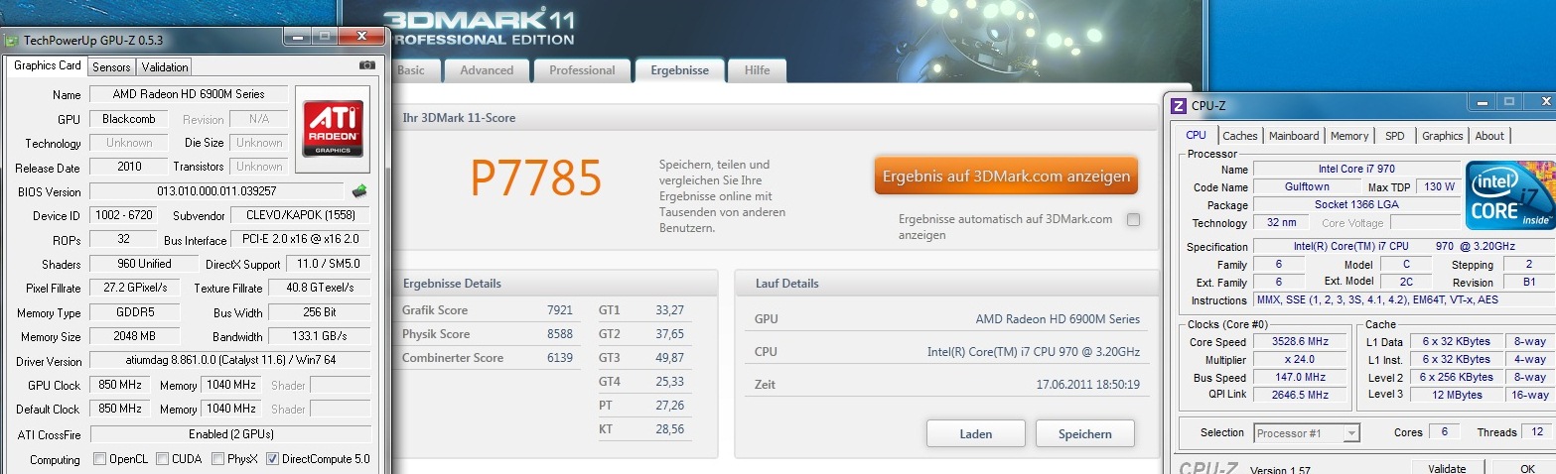This screenshot has height=474, width=1556.
Task: Open the Memory tab in CPU-Z
Action: (x=1349, y=136)
